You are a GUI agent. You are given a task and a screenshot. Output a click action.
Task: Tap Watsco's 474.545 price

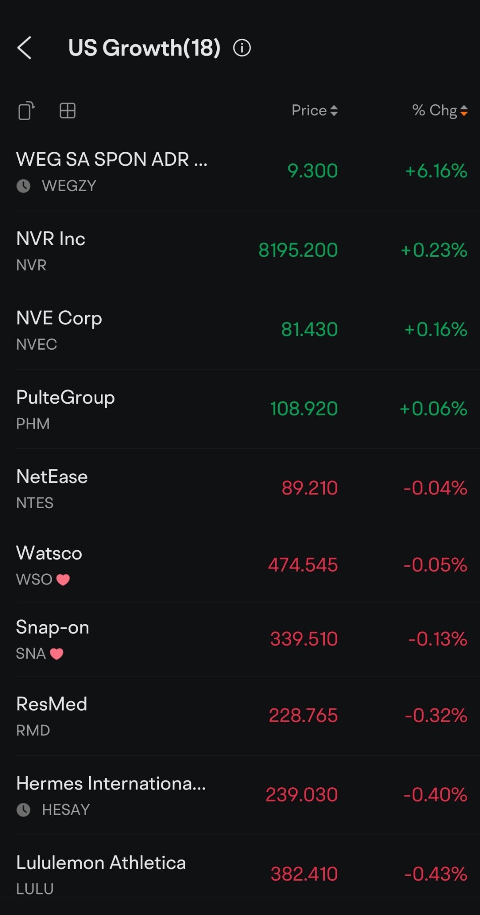[303, 565]
